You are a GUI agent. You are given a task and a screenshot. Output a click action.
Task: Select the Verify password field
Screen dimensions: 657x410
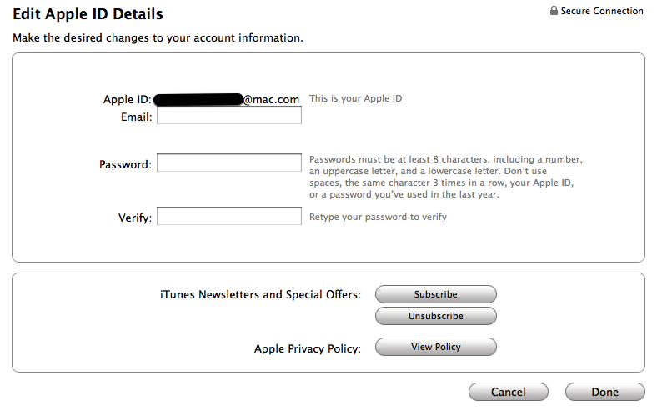[x=229, y=216]
